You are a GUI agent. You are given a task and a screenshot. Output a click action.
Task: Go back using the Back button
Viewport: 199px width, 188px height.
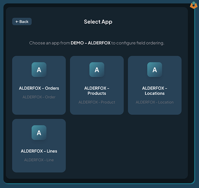click(x=22, y=21)
